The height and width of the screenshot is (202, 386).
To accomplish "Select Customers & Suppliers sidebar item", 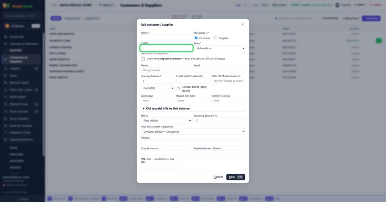I will pyautogui.click(x=21, y=59).
